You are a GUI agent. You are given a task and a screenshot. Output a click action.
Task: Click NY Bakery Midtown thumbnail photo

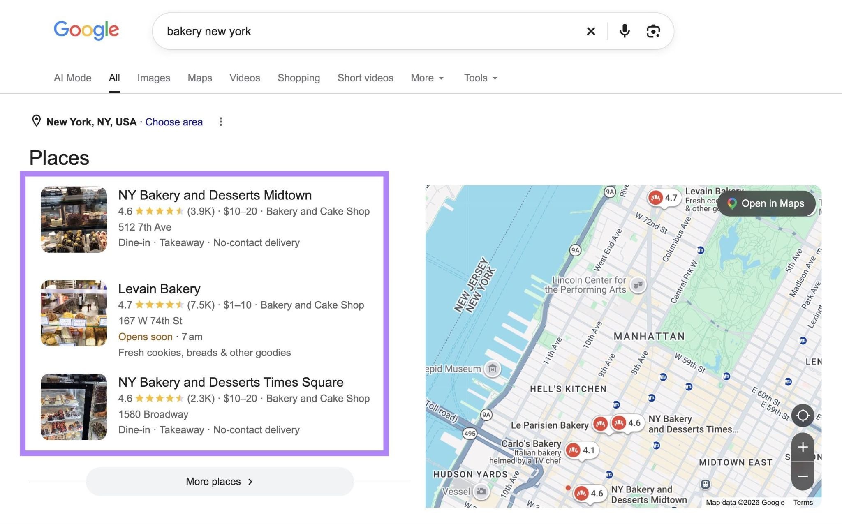click(74, 219)
